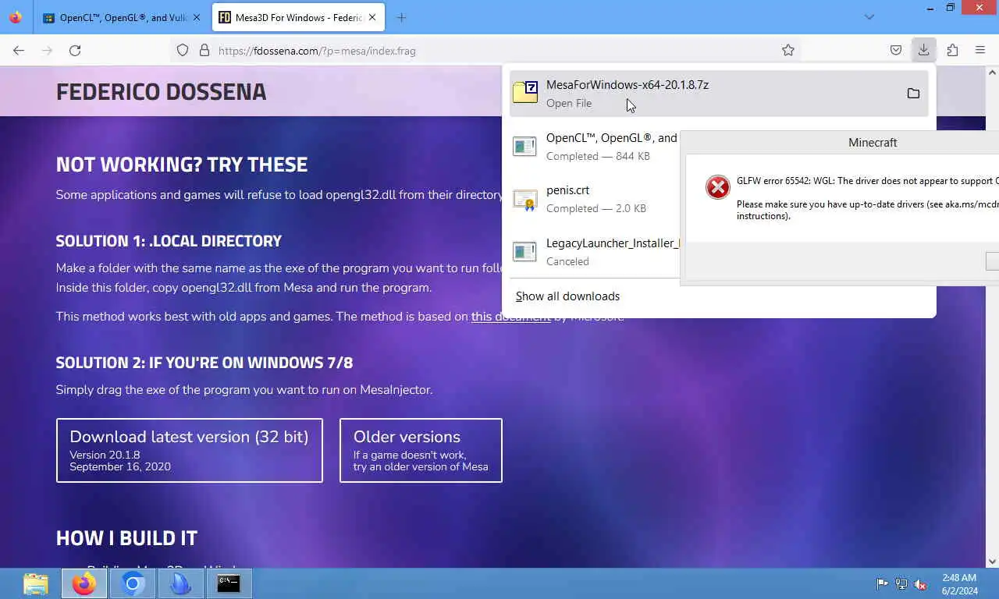Open the blue flame app in taskbar
This screenshot has width=999, height=599.
tap(180, 583)
